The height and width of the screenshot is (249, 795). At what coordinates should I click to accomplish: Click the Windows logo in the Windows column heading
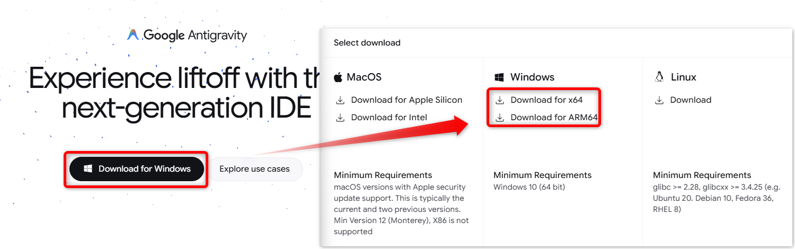(x=499, y=77)
